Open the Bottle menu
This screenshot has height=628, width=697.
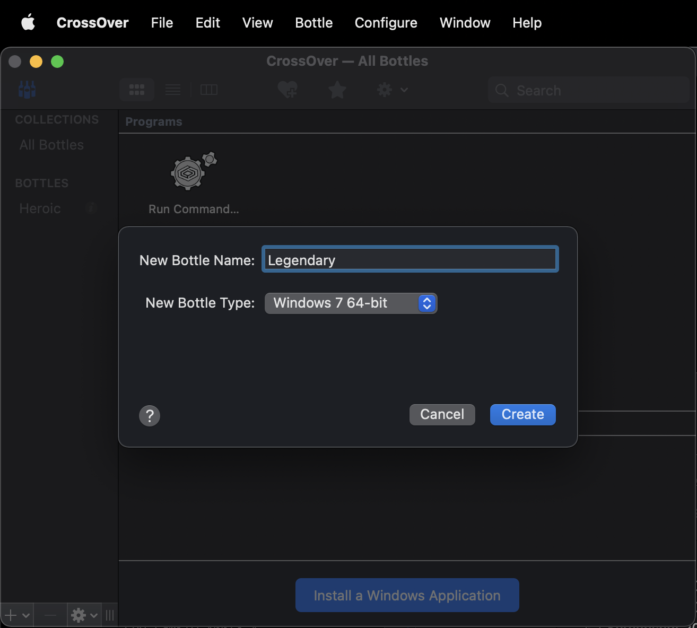(x=313, y=23)
